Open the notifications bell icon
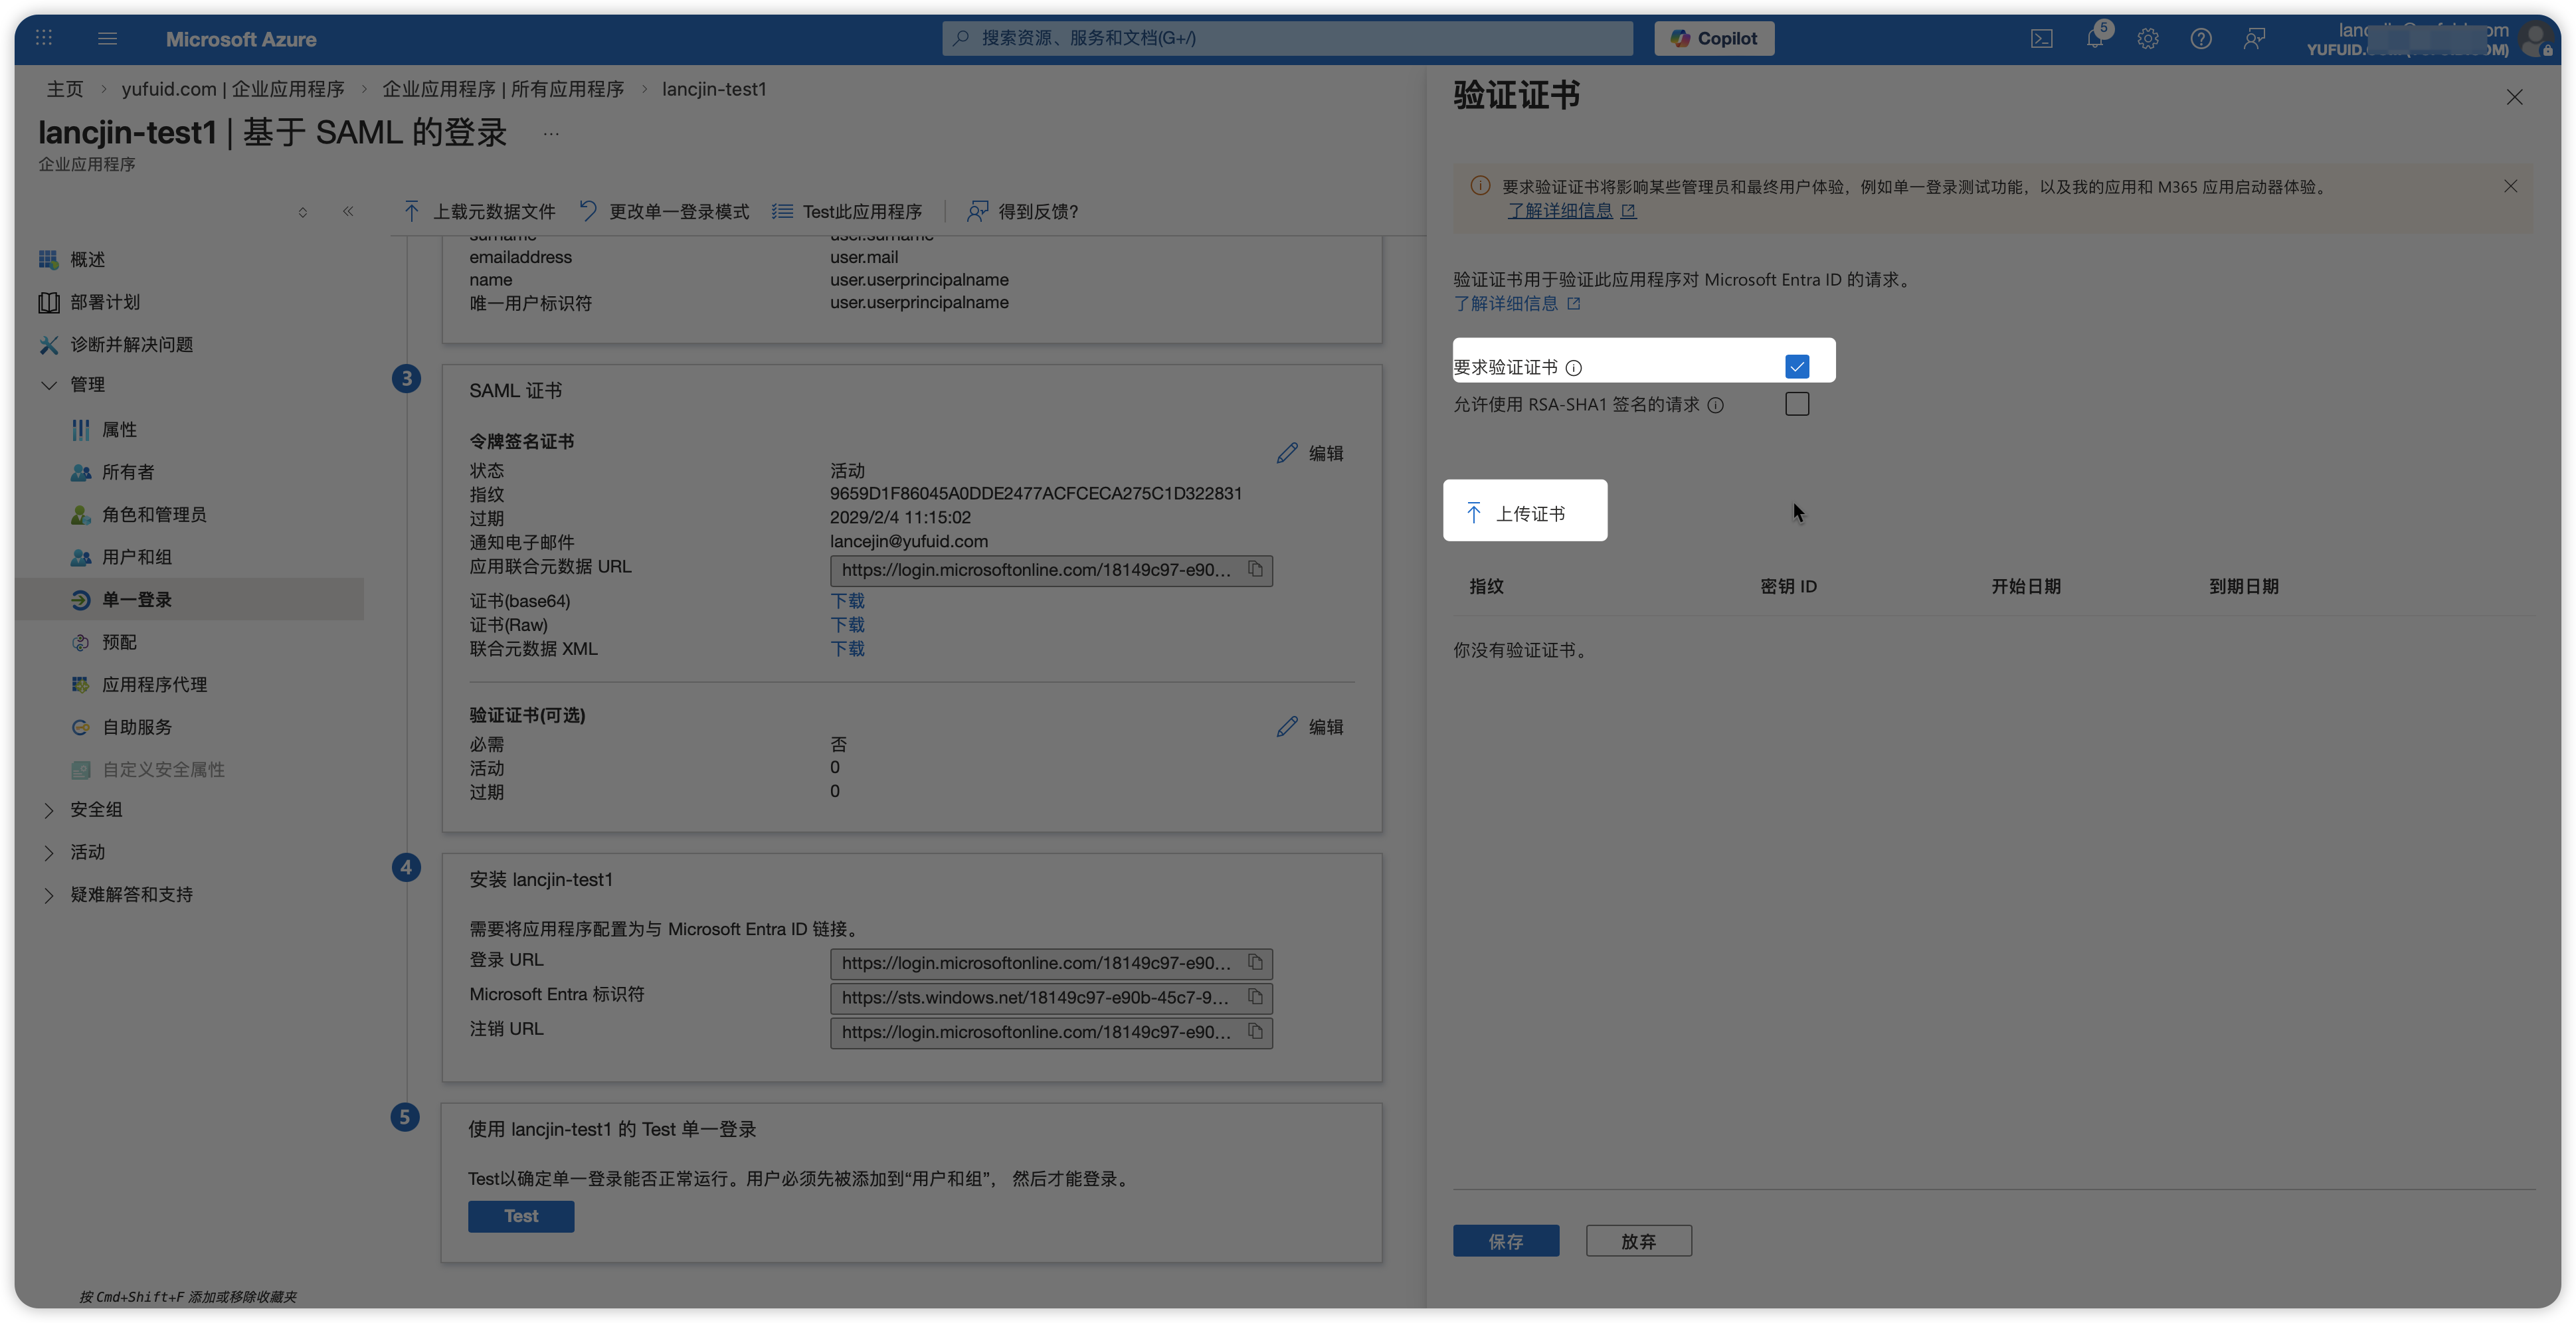The image size is (2576, 1323). tap(2094, 39)
